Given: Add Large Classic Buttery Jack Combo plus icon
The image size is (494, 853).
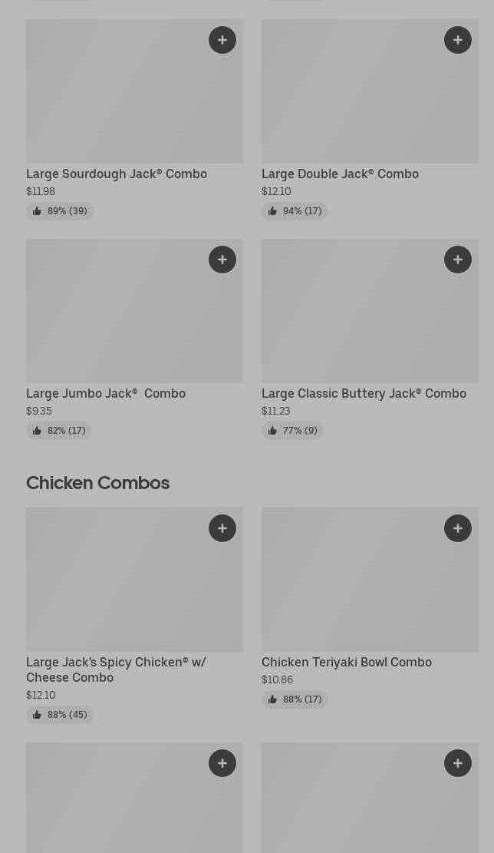Looking at the screenshot, I should (458, 260).
